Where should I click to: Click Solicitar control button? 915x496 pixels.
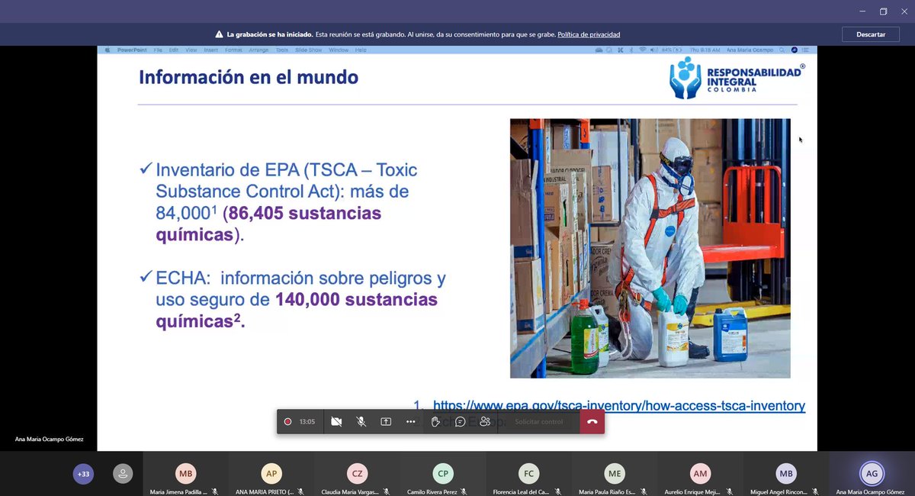tap(538, 421)
